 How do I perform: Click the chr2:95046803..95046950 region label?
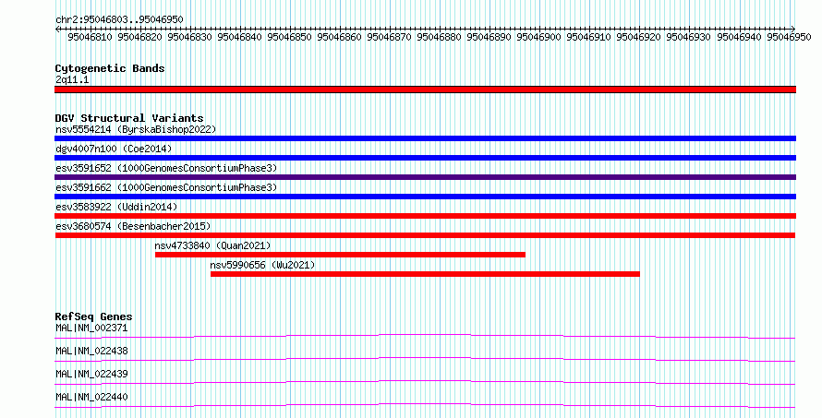[119, 19]
